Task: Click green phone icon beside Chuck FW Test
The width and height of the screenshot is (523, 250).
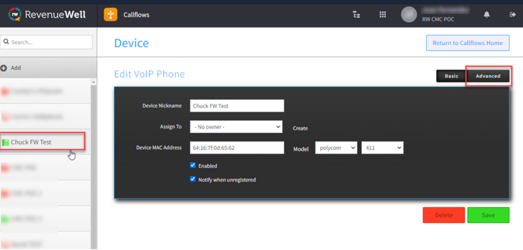Action: click(x=6, y=142)
